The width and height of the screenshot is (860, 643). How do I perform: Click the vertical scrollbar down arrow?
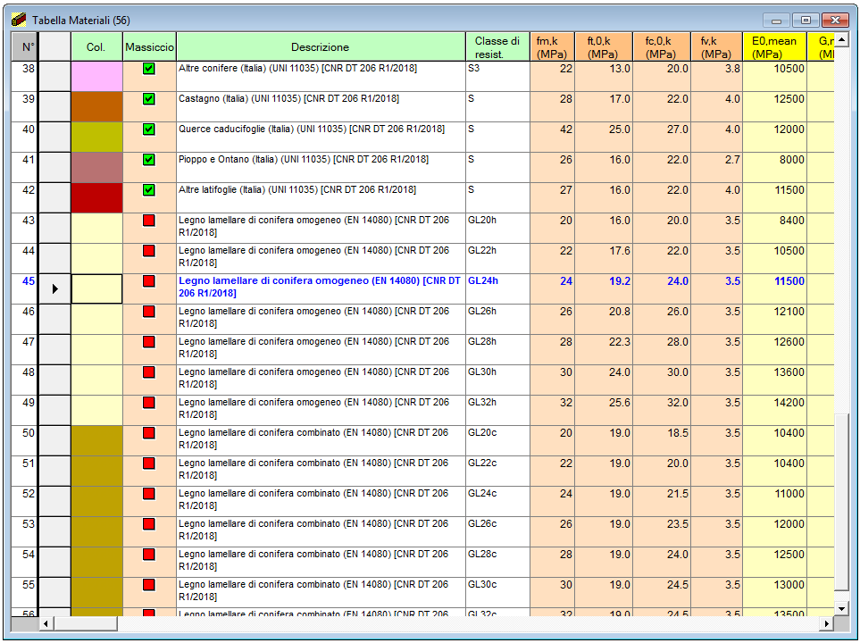click(x=840, y=606)
